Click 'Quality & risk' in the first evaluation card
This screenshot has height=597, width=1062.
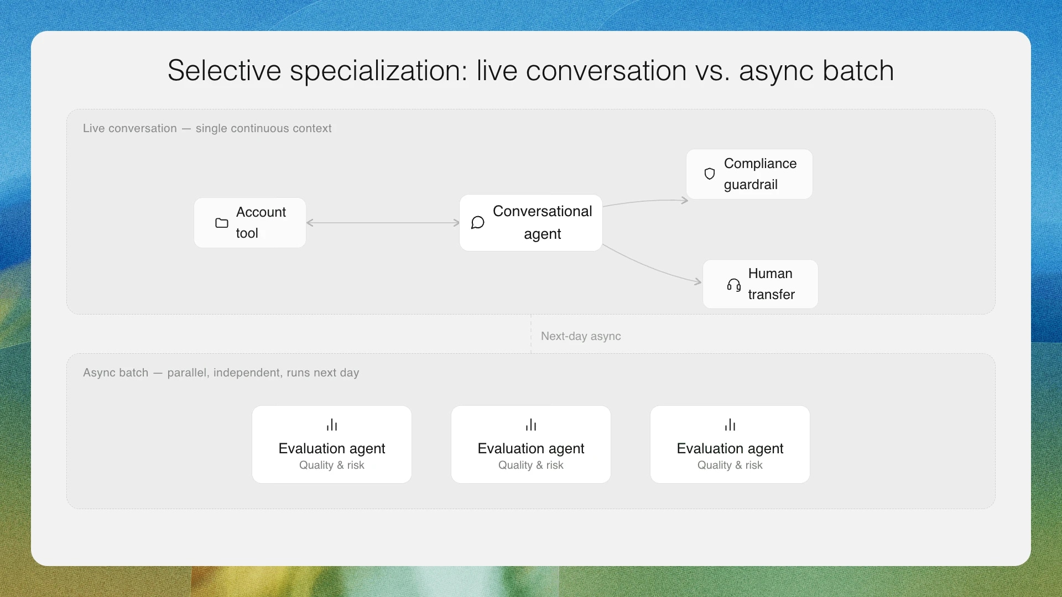click(x=332, y=465)
